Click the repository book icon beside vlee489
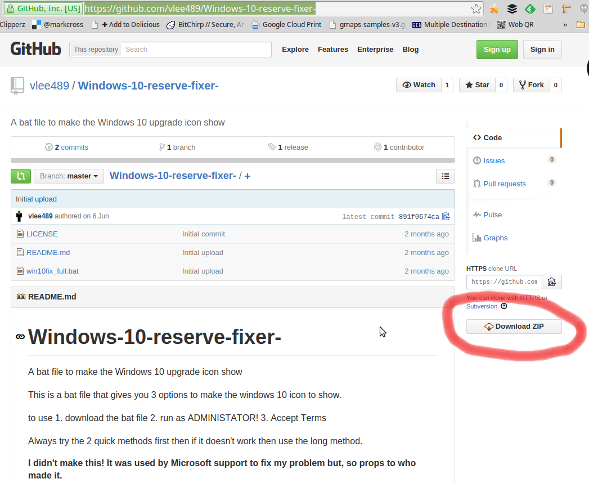Screen dimensions: 589x483 tap(17, 86)
